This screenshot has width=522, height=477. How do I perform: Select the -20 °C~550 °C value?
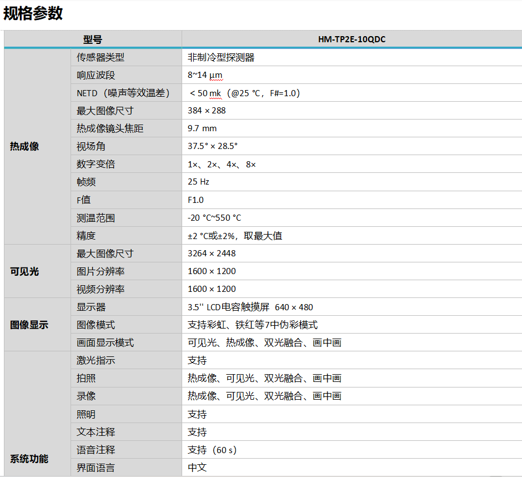point(214,218)
